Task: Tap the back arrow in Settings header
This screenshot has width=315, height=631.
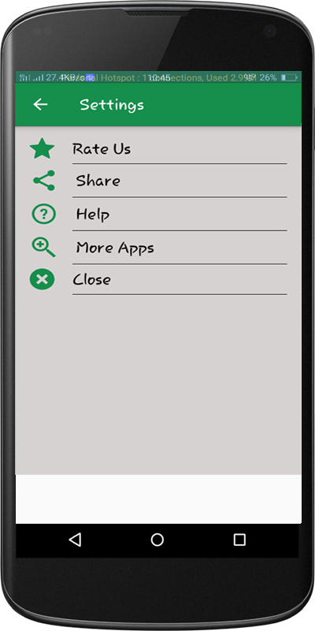Action: coord(40,105)
